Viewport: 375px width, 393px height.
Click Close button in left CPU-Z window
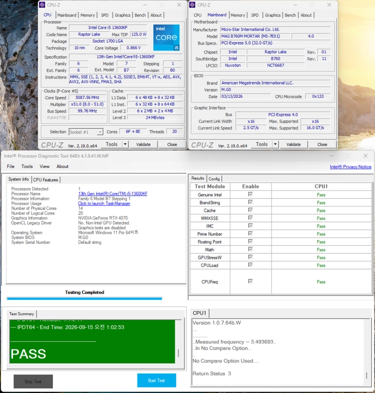(172, 144)
